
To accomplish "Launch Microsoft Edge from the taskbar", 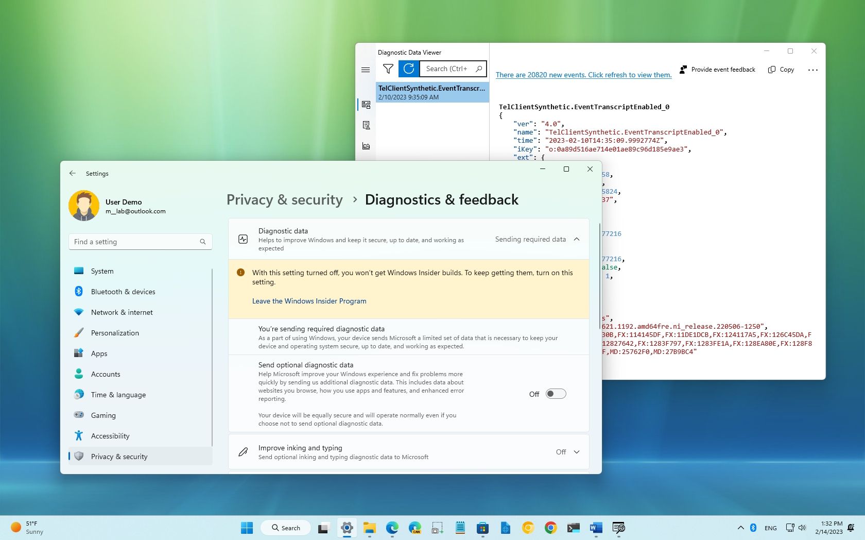I will click(393, 528).
